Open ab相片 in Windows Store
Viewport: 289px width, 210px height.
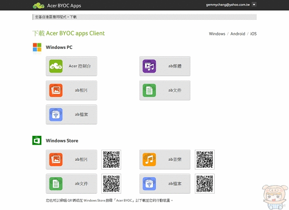click(x=72, y=160)
